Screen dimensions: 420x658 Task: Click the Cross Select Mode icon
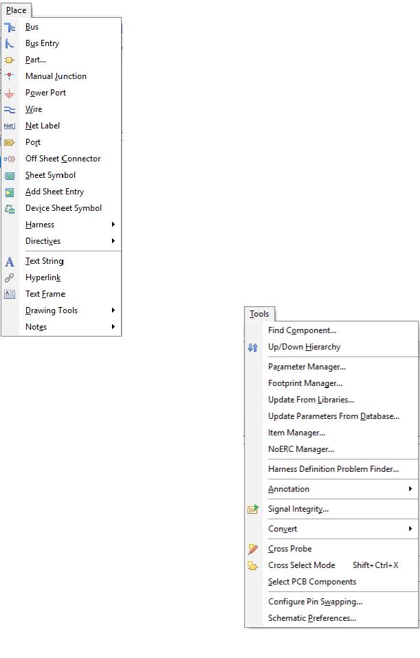[253, 566]
